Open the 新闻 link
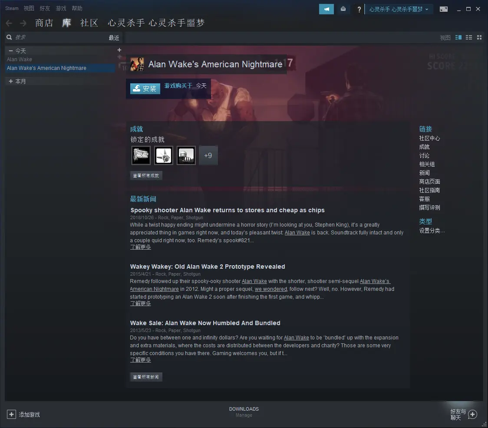The image size is (488, 428). 424,173
